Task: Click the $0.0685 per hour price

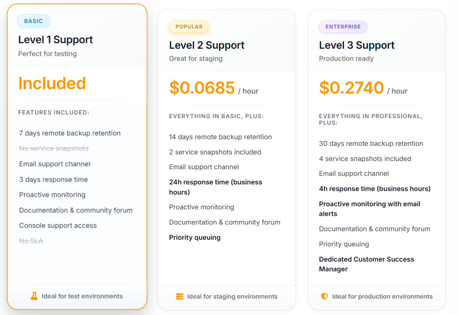Action: click(x=202, y=88)
